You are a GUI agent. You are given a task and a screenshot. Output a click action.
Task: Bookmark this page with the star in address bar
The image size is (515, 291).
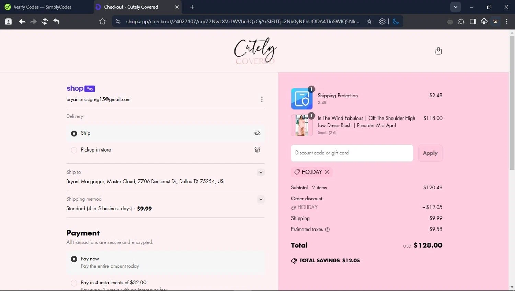click(x=369, y=21)
